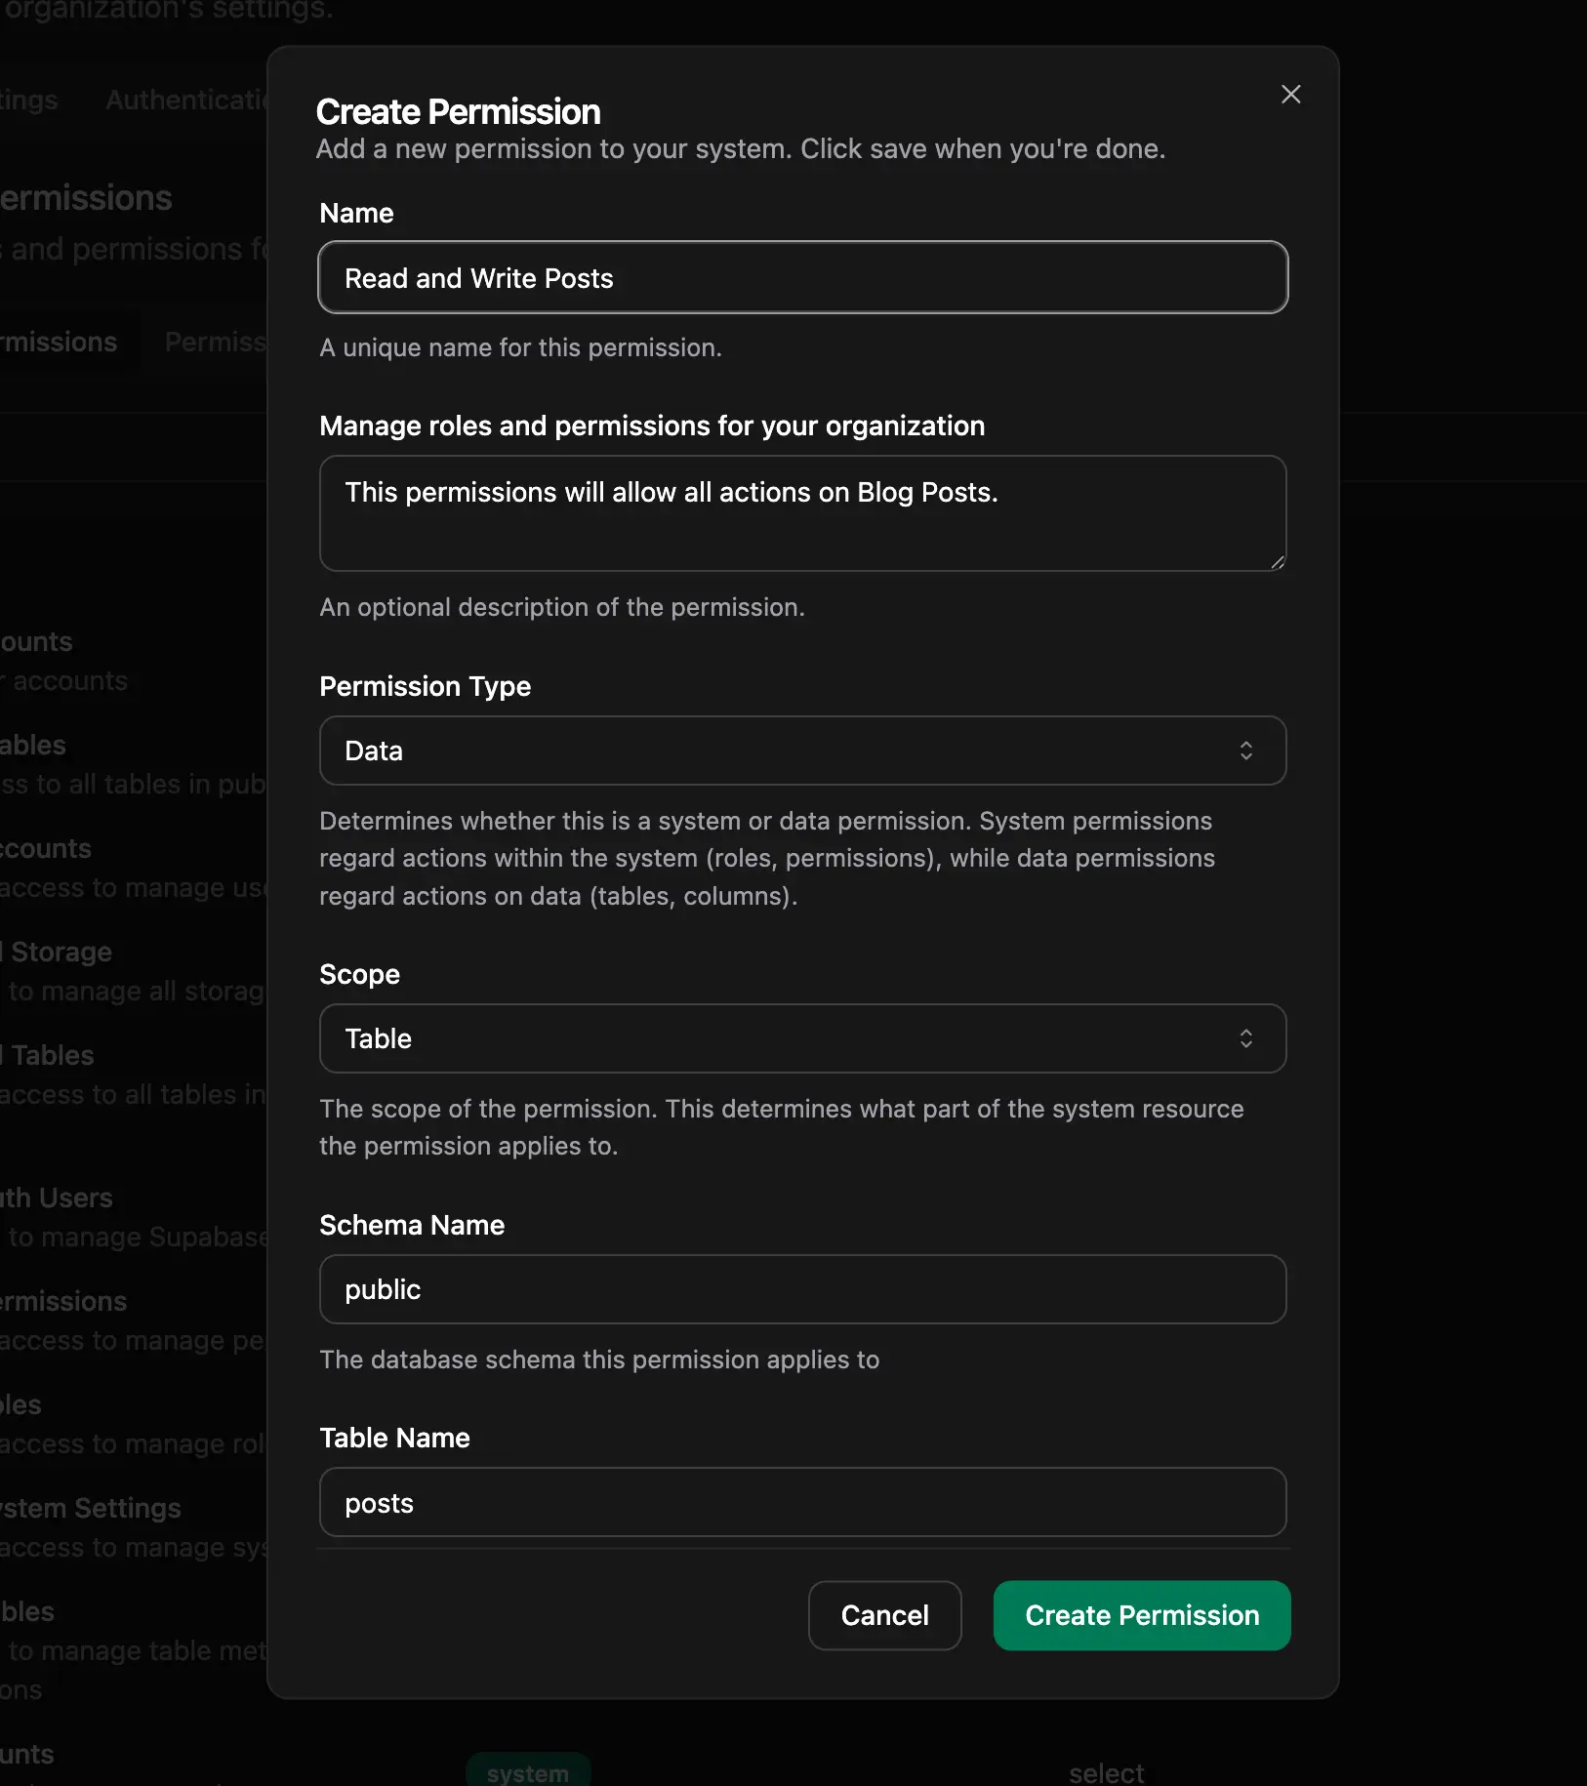1587x1786 pixels.
Task: Open the Permission Type dropdown showing Data
Action: click(x=802, y=751)
